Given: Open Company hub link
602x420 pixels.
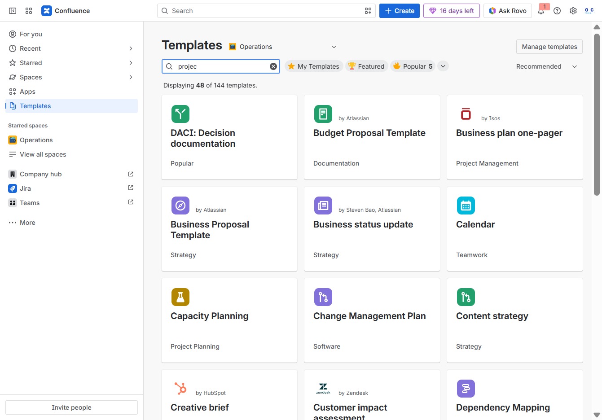Looking at the screenshot, I should tap(41, 174).
